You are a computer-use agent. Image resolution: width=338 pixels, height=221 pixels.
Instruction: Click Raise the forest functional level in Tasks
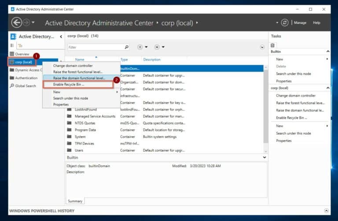click(300, 103)
